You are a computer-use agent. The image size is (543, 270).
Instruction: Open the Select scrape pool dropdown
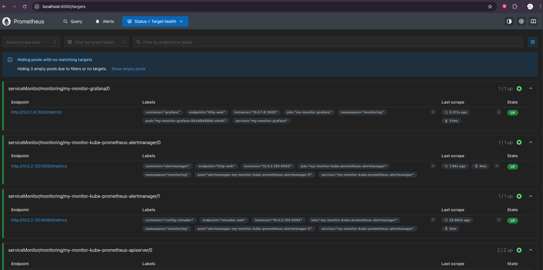[x=31, y=42]
